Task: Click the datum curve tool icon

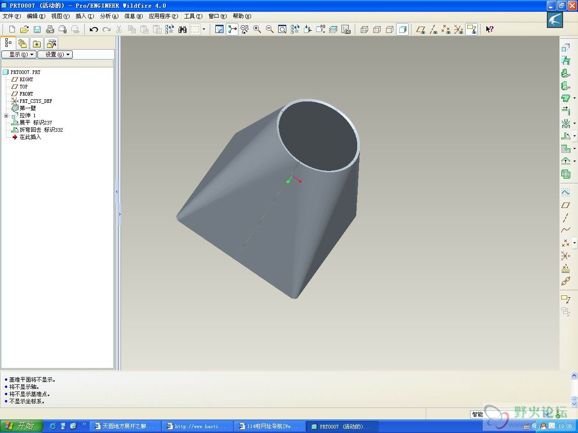Action: pos(565,230)
